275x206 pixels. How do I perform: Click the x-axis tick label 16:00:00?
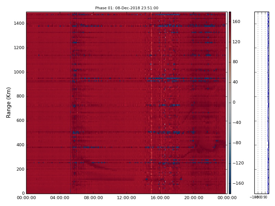(160, 198)
